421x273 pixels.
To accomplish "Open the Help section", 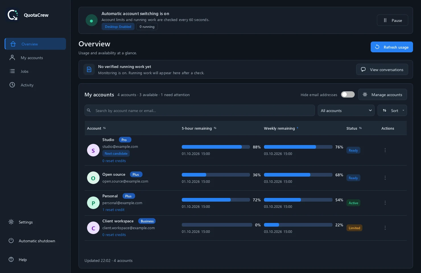I will 36,260.
